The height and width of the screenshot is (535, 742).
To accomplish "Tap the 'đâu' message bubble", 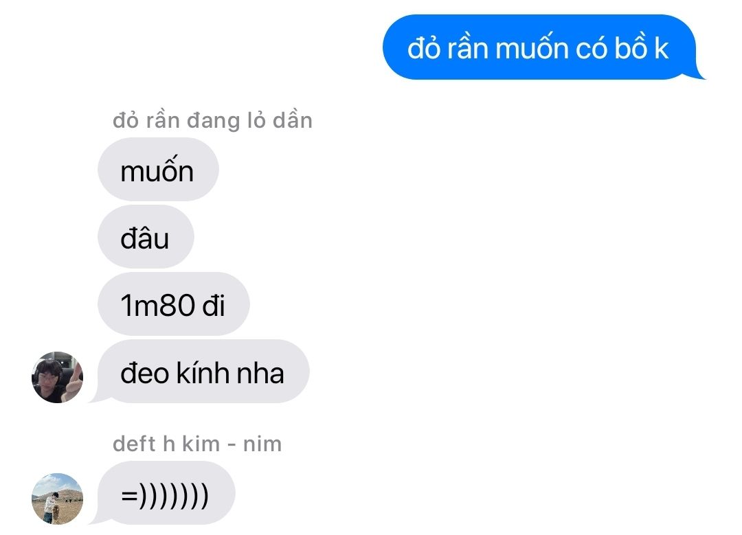I will coord(146,236).
